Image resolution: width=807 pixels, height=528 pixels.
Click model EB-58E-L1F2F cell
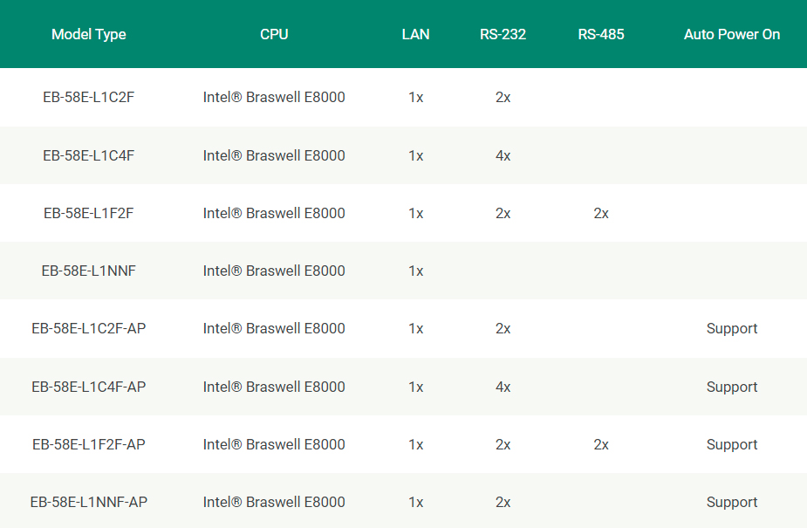pyautogui.click(x=88, y=213)
